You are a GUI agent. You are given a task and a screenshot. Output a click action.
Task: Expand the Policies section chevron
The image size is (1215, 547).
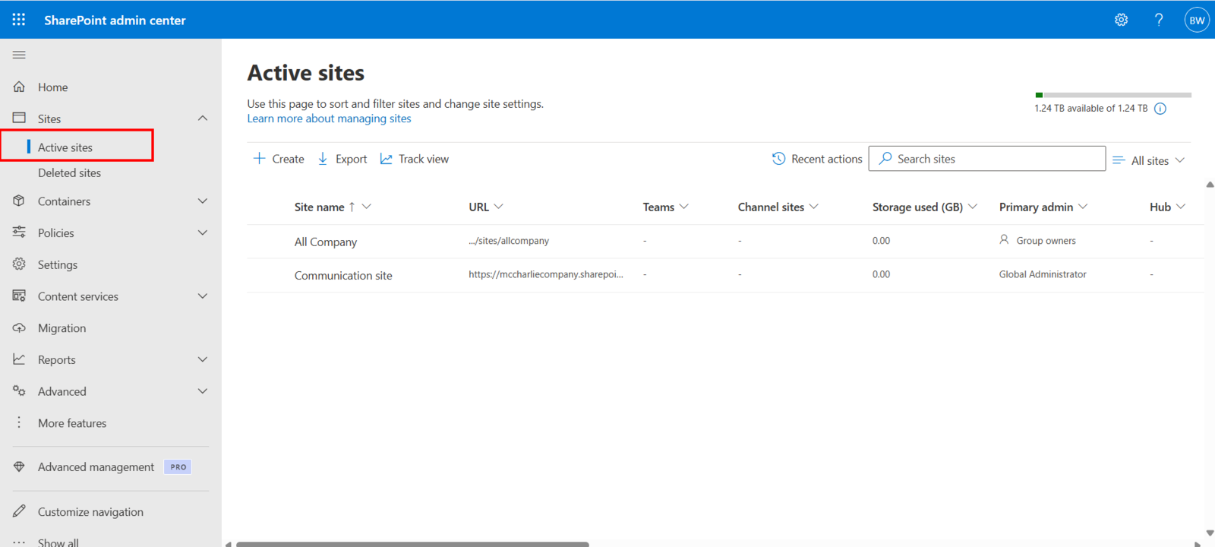pyautogui.click(x=202, y=232)
